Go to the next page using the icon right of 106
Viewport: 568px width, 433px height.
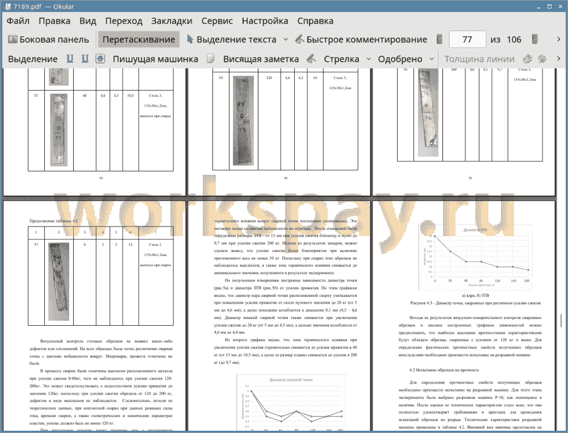tap(534, 40)
